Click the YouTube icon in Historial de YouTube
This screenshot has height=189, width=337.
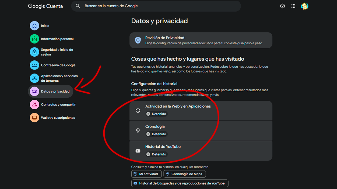coord(138,151)
